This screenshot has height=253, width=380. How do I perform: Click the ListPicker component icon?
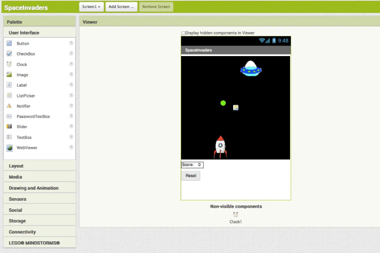9,96
